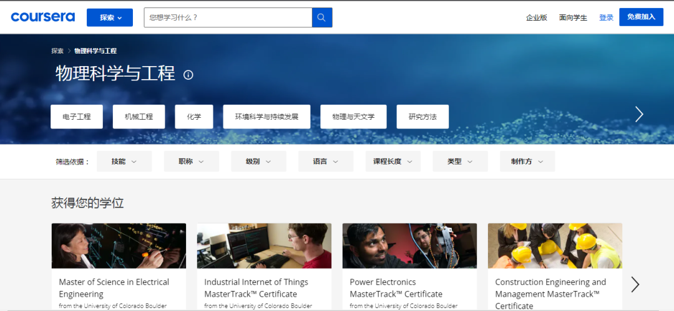Select the 机械工程 category
Image resolution: width=674 pixels, height=311 pixels.
tap(139, 117)
